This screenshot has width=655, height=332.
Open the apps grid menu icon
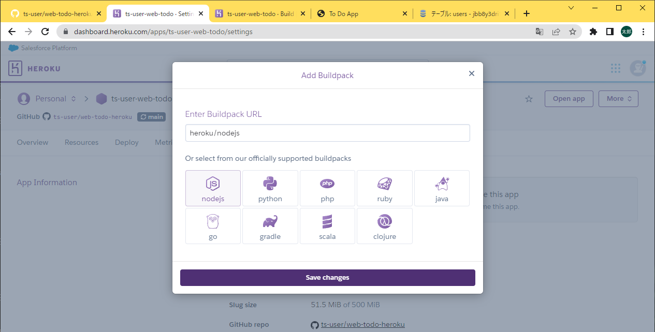pyautogui.click(x=615, y=68)
